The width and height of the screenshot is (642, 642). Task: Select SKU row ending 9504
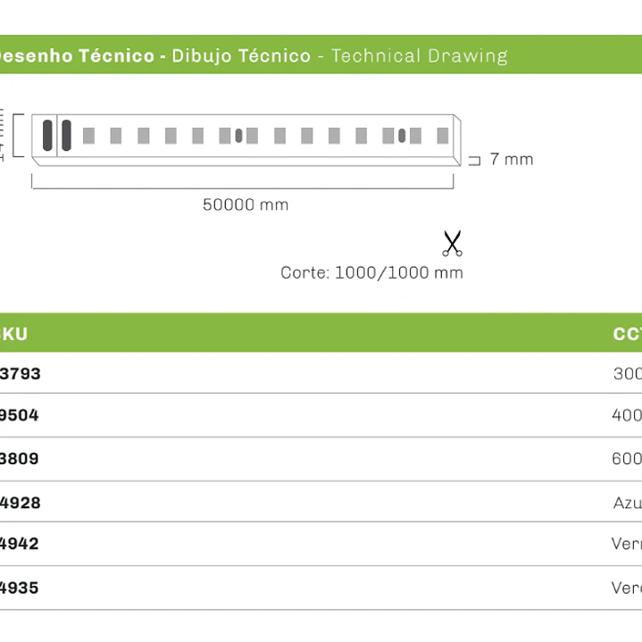[x=321, y=415]
